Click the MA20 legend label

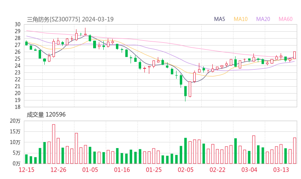(263, 19)
